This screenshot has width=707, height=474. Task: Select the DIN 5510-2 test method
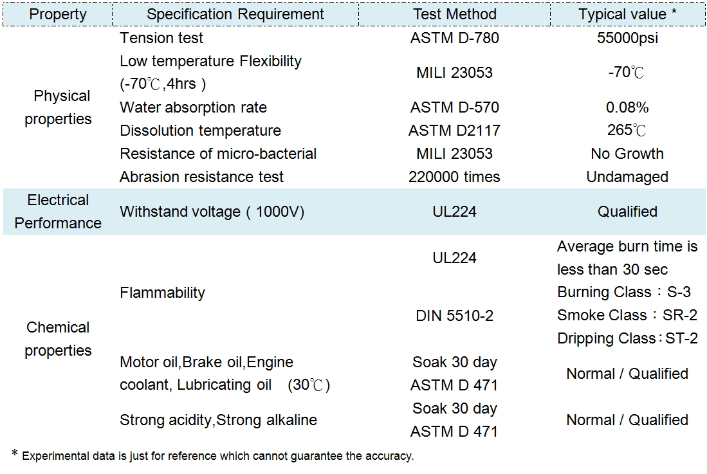454,316
